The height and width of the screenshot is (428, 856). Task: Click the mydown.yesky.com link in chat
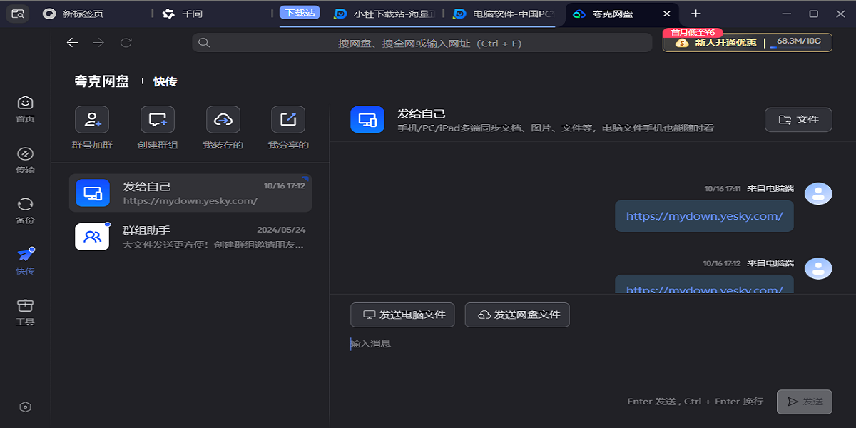coord(703,215)
